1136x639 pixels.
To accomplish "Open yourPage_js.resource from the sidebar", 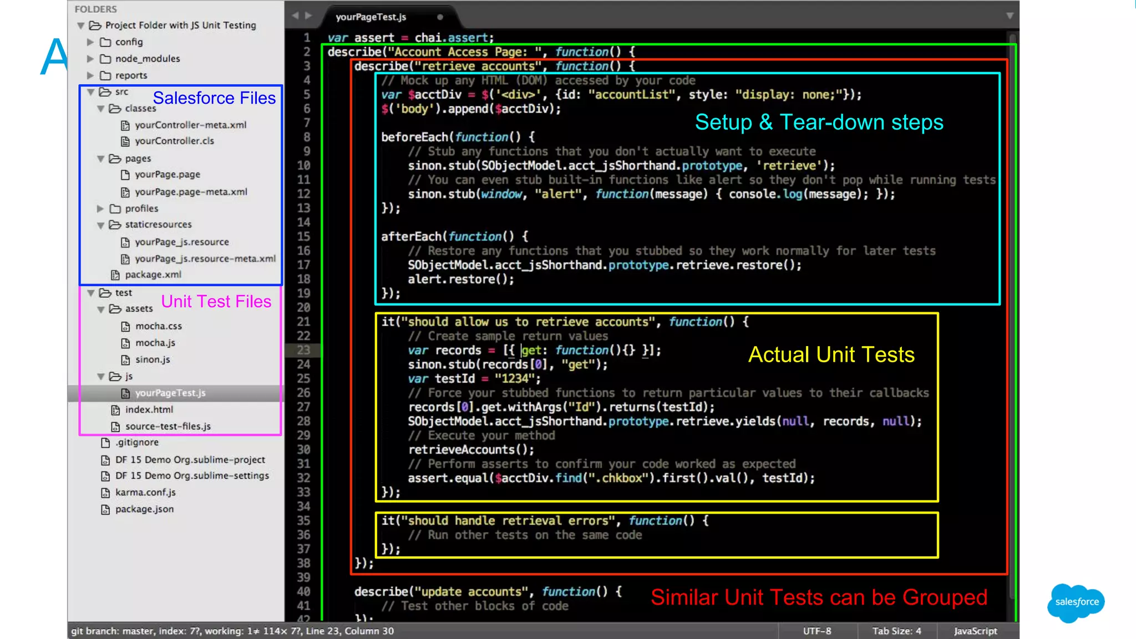I will [182, 242].
